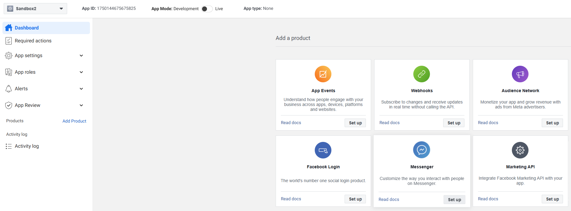The image size is (571, 211).
Task: Click the App Events orange chart icon
Action: [x=323, y=74]
